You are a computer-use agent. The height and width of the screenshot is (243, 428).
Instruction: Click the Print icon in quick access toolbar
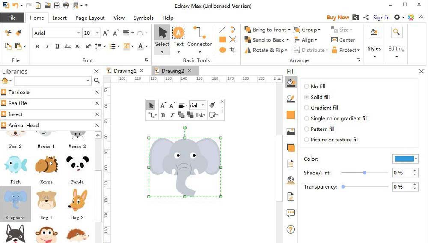66,5
